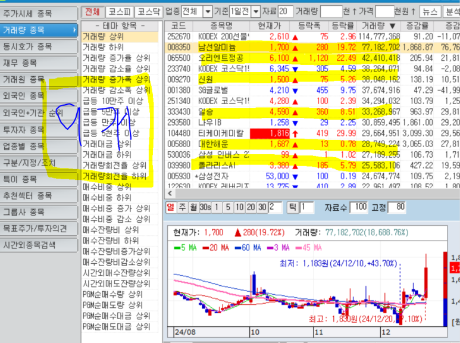Open 동시호가 종목 category

(x=39, y=46)
